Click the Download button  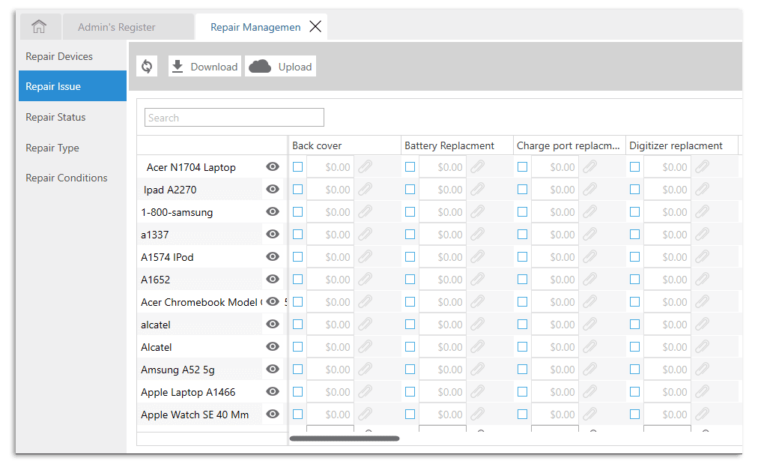pos(204,66)
